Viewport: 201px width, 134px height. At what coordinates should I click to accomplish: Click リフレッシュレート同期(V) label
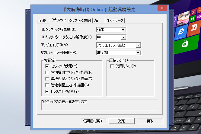point(59,53)
